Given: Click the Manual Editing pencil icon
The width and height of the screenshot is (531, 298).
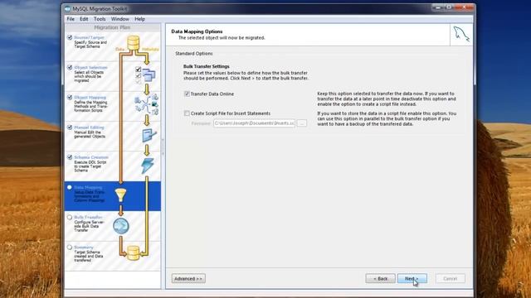Looking at the screenshot, I should point(149,135).
